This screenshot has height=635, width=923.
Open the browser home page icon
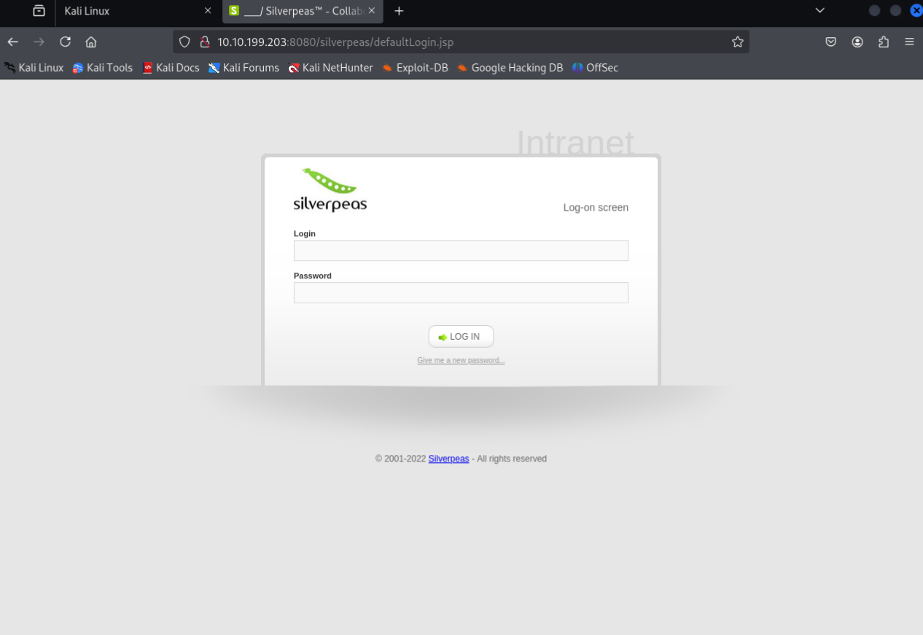[x=91, y=42]
